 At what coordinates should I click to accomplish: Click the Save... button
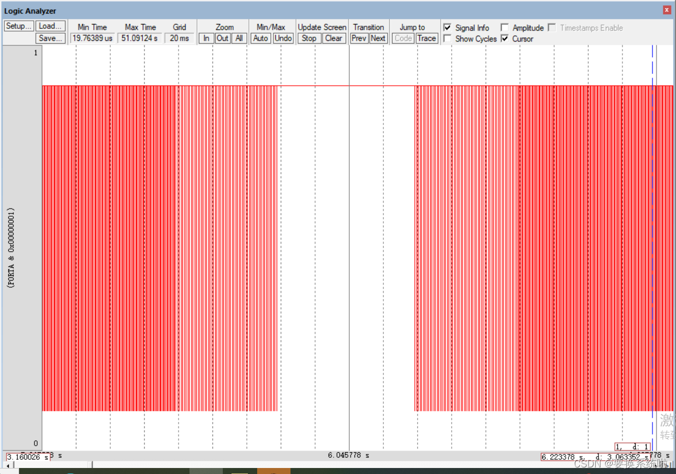[51, 38]
